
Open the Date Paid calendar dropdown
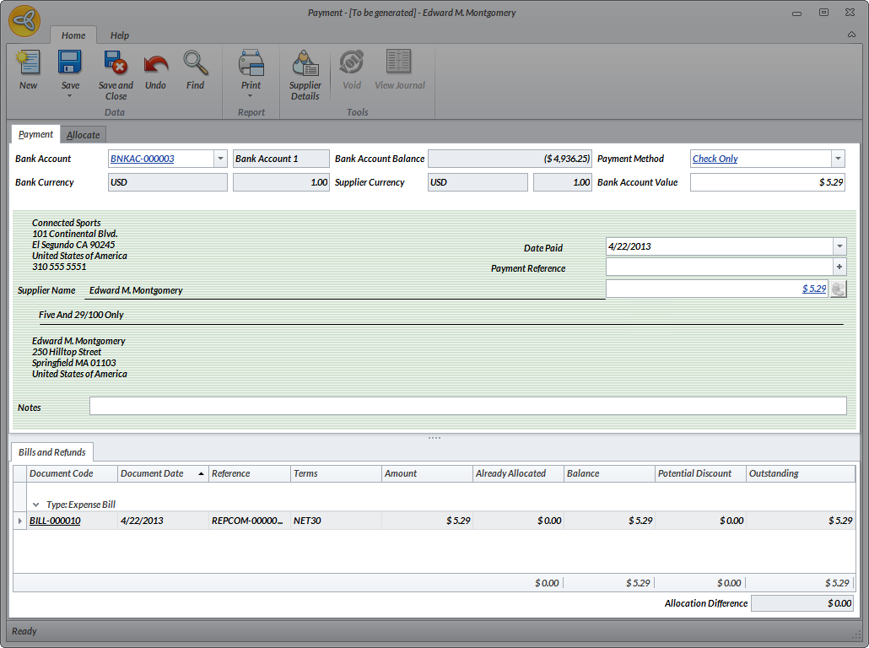pos(839,246)
